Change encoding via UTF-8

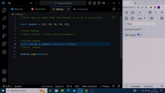tap(69, 86)
